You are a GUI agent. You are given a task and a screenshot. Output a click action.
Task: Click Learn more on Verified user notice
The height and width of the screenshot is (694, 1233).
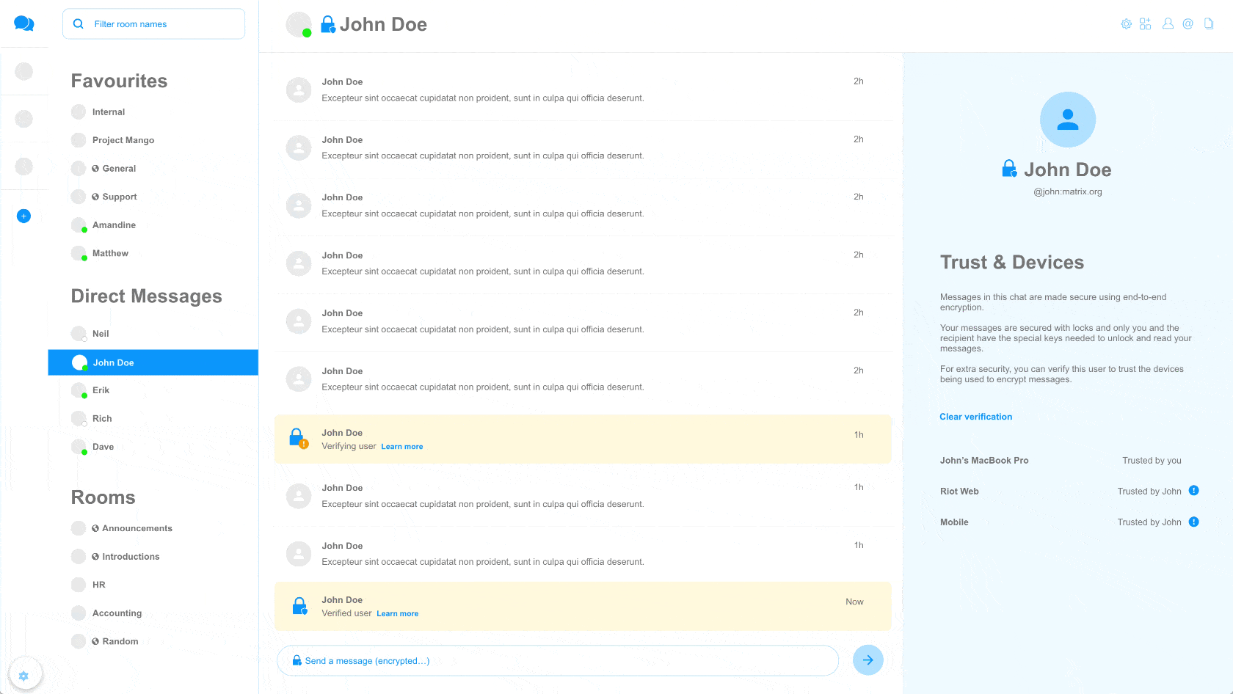[397, 614]
